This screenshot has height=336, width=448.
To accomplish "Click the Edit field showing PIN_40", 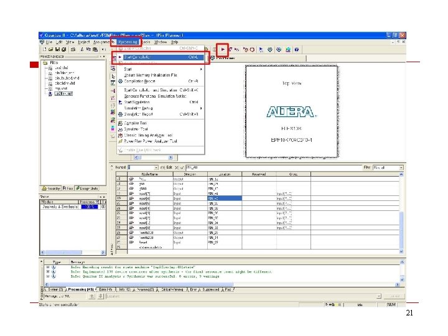I will click(274, 167).
